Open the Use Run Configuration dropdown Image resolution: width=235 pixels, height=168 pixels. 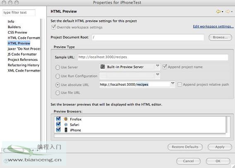click(x=158, y=74)
